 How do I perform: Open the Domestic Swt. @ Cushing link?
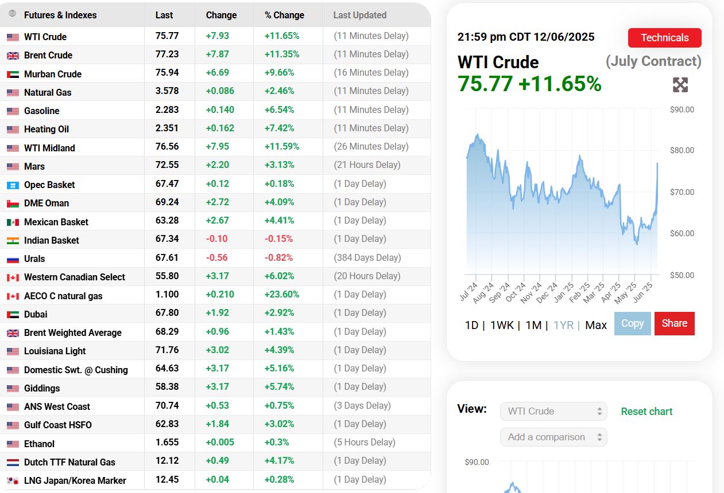[x=76, y=370]
